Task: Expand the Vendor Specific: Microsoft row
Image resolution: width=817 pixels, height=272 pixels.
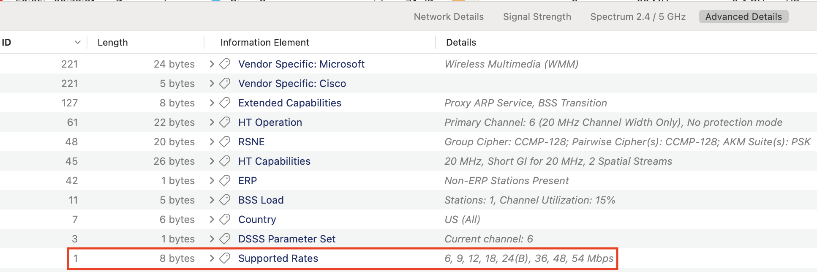Action: 212,64
